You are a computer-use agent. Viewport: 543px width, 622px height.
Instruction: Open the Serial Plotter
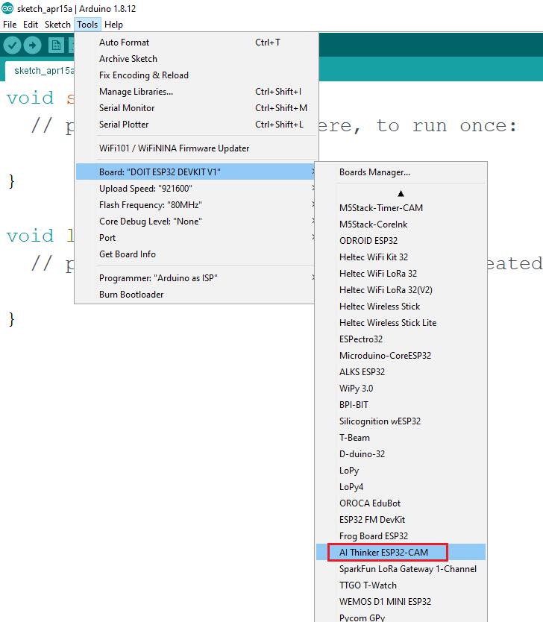(197, 124)
